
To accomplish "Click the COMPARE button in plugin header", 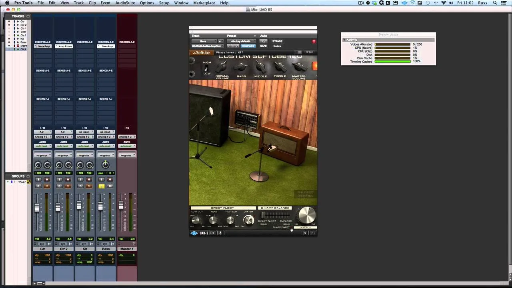I will pyautogui.click(x=248, y=46).
